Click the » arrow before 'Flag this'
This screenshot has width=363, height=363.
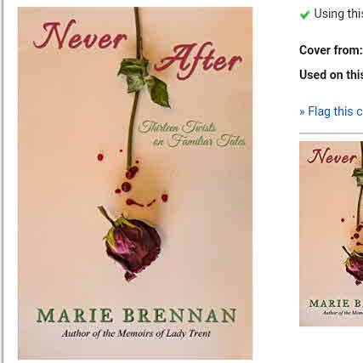(x=302, y=111)
